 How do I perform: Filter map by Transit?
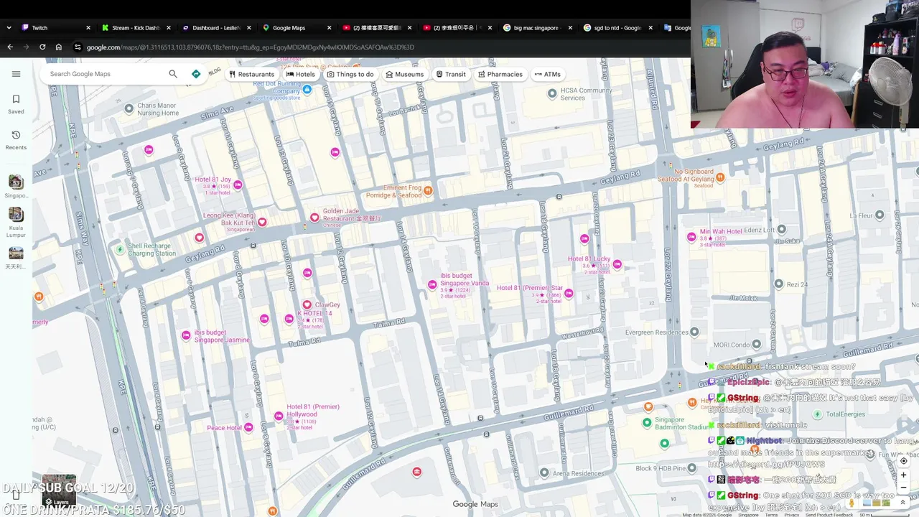(450, 74)
